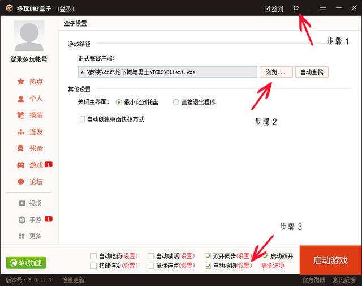
Task: Click the 更多选项 link
Action: click(273, 266)
